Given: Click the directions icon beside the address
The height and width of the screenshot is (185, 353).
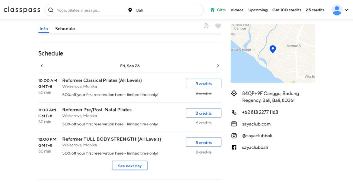Looking at the screenshot, I should pyautogui.click(x=234, y=93).
